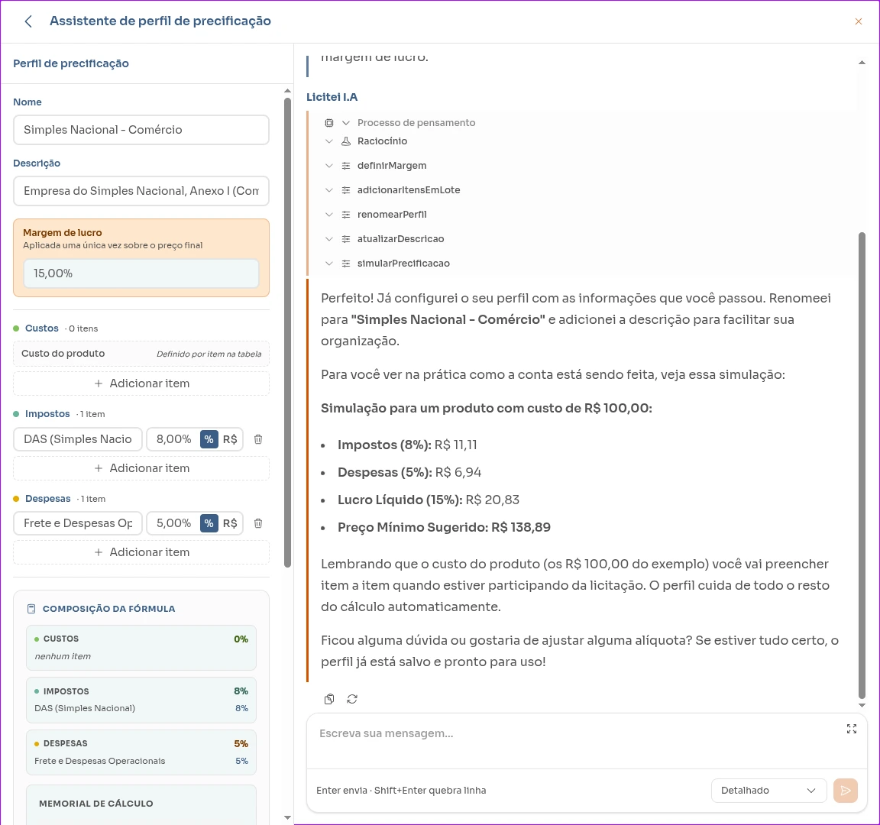Edit the Frete e Despesas Op name field
Screen dimensions: 880x825
[x=78, y=523]
